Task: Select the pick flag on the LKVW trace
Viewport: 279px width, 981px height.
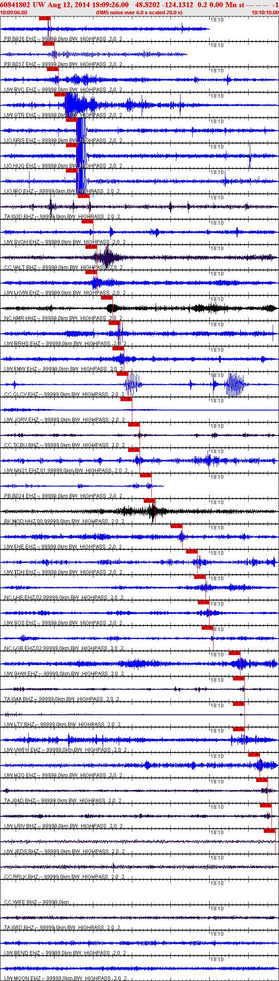Action: click(91, 272)
